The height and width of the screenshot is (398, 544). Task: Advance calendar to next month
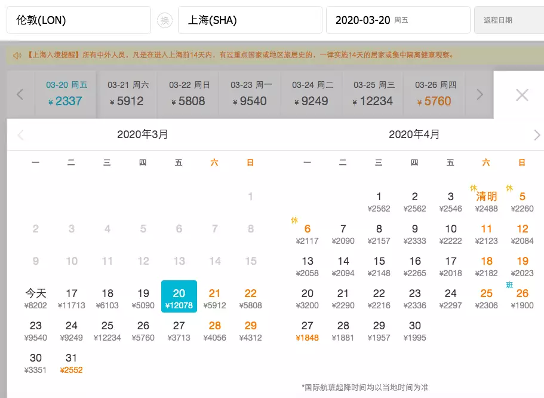pyautogui.click(x=536, y=135)
